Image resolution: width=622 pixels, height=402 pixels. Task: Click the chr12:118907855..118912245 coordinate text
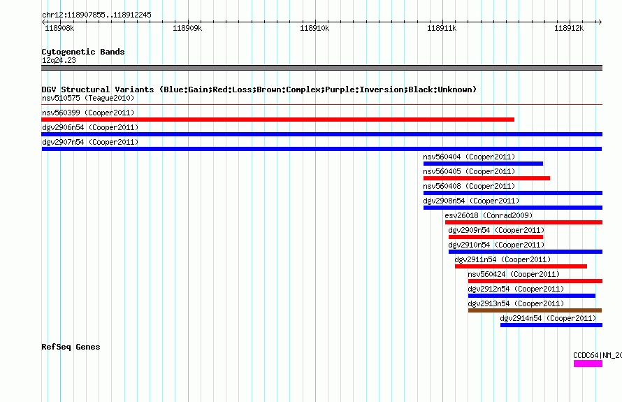96,15
